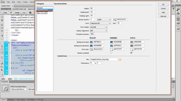
Task: Switch to Live view
Action: (x=24, y=12)
